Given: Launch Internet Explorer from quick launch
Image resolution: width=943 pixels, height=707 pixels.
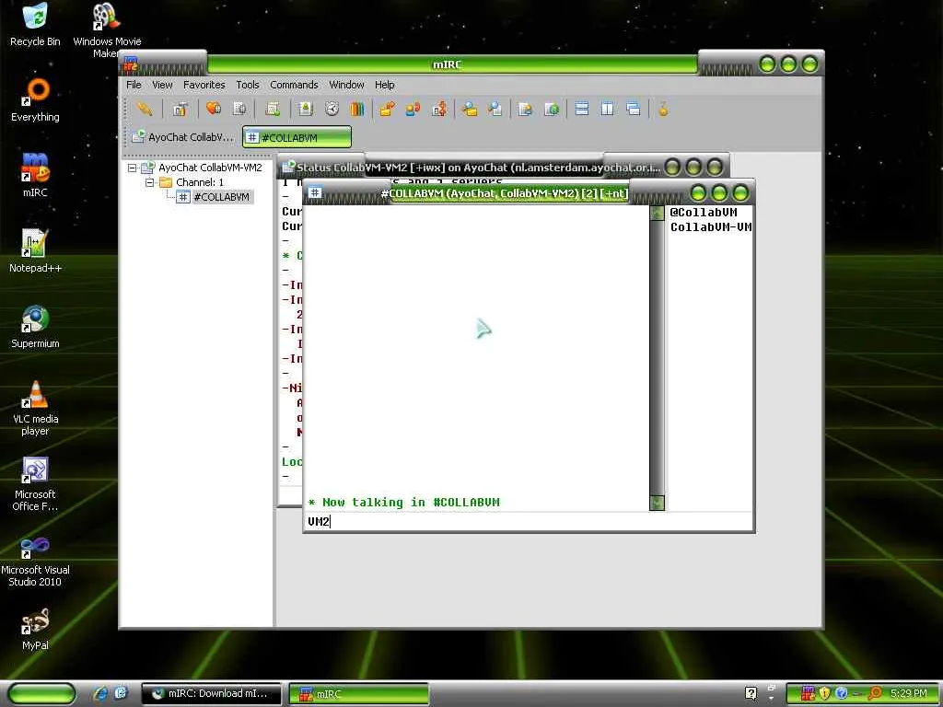Looking at the screenshot, I should pyautogui.click(x=100, y=693).
